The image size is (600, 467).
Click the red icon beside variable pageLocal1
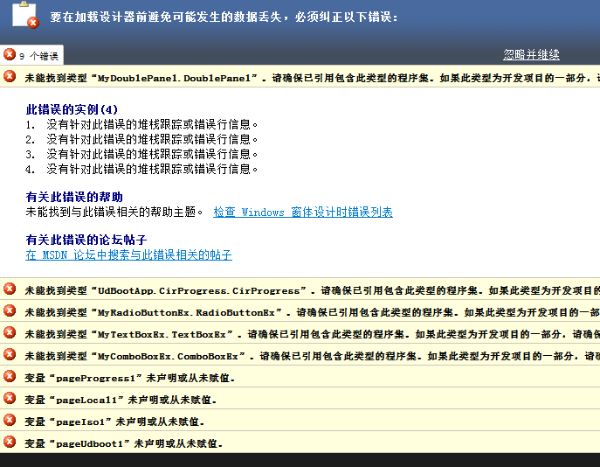10,399
